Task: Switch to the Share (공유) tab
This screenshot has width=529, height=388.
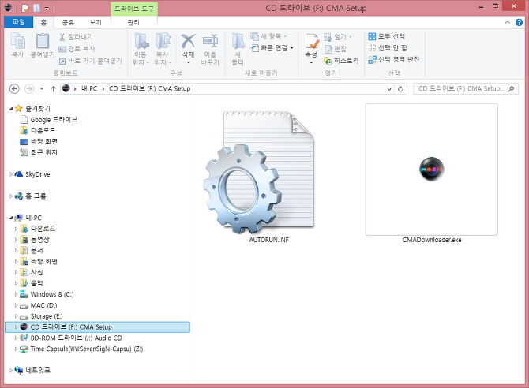Action: click(68, 22)
